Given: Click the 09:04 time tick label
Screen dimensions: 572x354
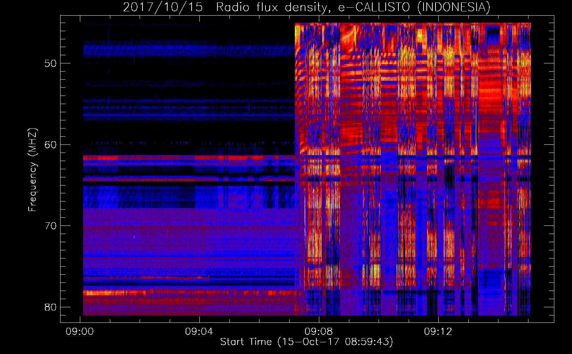Looking at the screenshot, I should (x=199, y=332).
